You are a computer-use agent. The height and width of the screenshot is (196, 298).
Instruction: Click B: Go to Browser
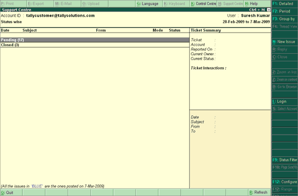point(284,87)
